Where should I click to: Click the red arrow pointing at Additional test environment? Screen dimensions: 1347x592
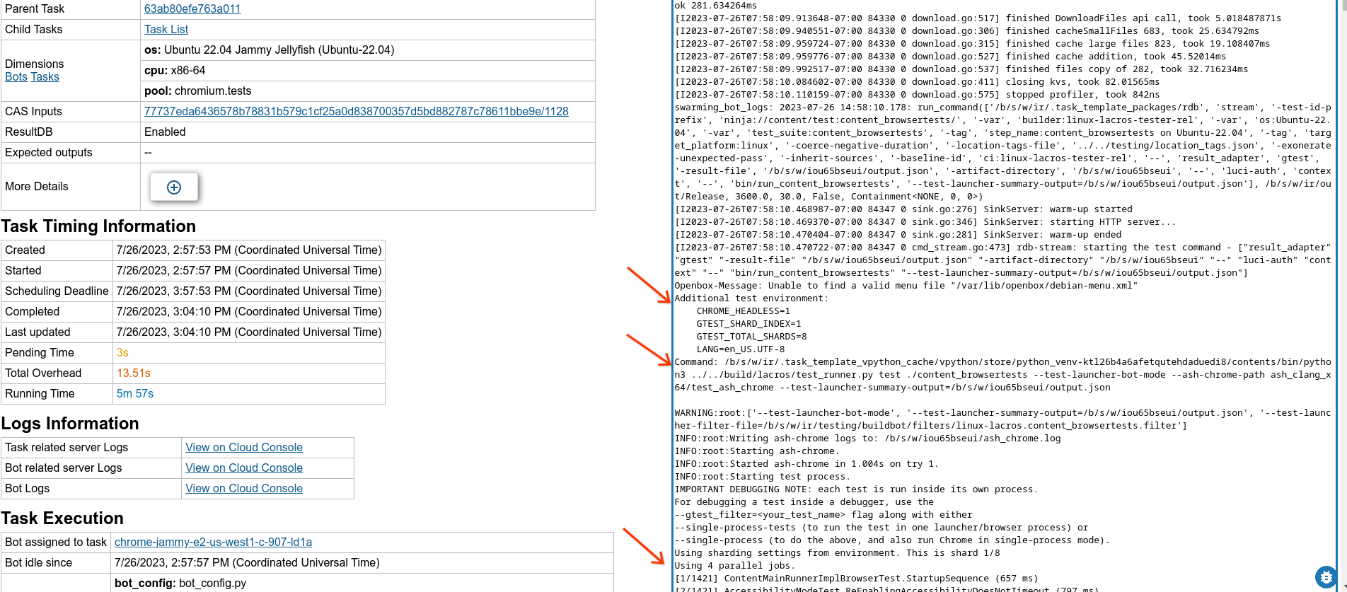click(x=648, y=284)
